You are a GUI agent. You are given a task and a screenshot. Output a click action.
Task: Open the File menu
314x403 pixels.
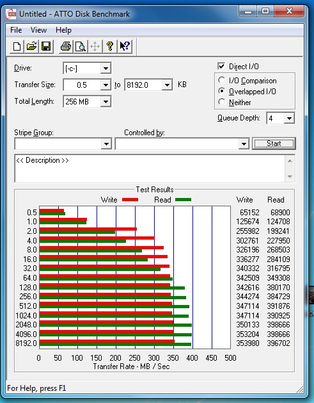pyautogui.click(x=16, y=30)
